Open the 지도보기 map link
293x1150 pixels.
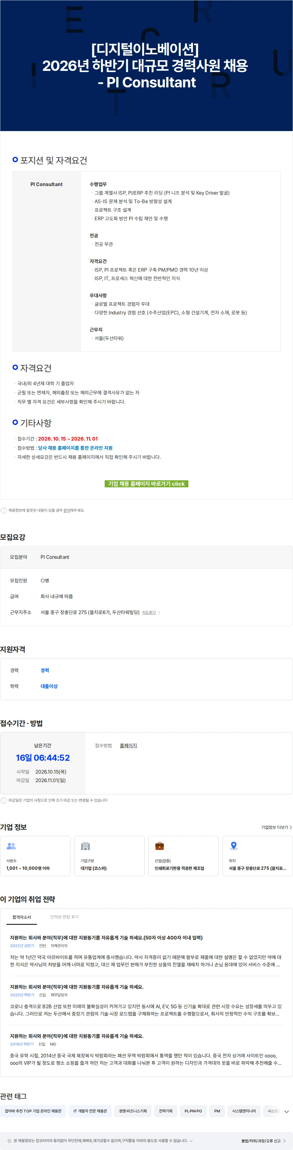click(x=149, y=613)
